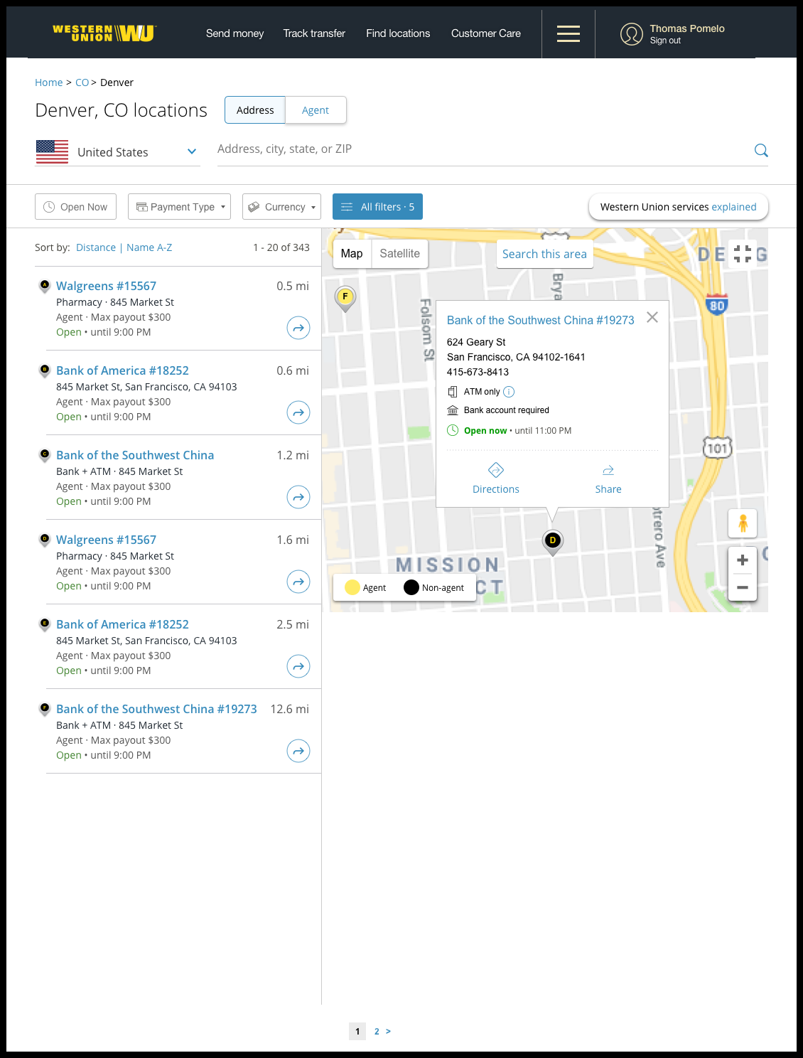Image resolution: width=803 pixels, height=1058 pixels.
Task: Click black Non-agent legend swatch
Action: [x=411, y=587]
